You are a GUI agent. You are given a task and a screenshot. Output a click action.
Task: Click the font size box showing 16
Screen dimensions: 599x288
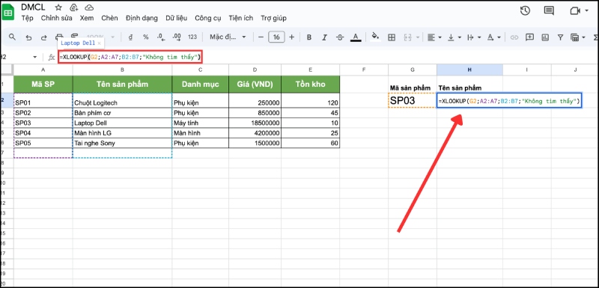(x=276, y=37)
